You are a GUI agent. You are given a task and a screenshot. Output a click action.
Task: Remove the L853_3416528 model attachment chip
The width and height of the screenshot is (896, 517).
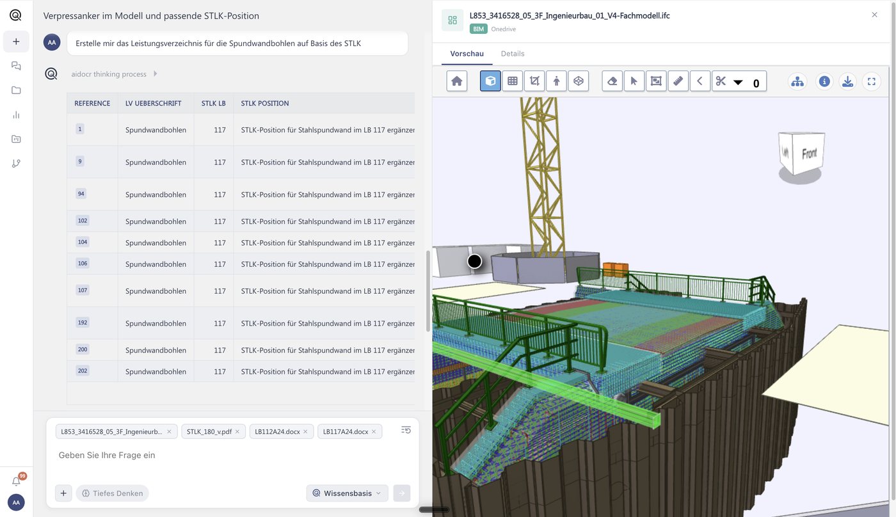click(169, 432)
